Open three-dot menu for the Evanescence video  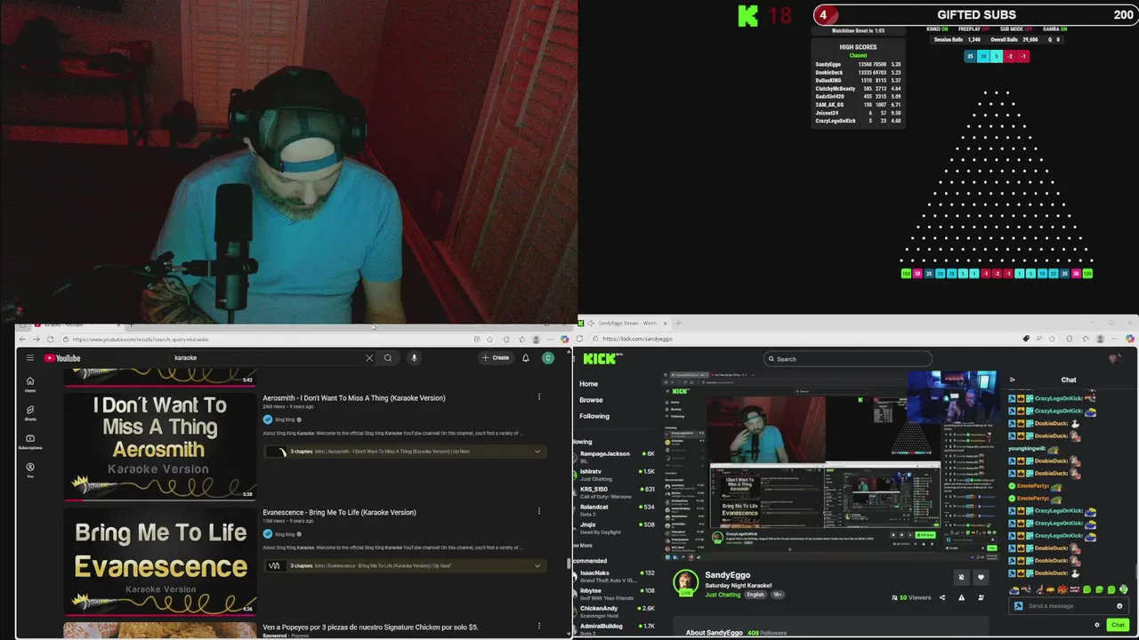pyautogui.click(x=538, y=511)
